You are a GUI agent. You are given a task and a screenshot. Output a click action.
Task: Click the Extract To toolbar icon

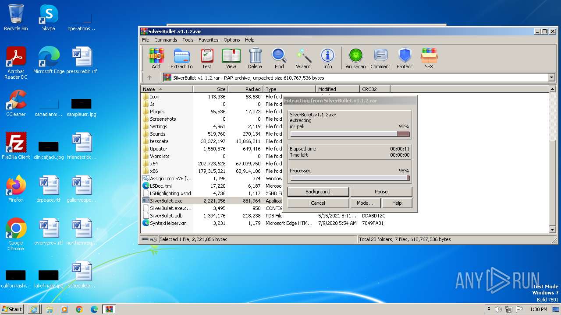pos(181,58)
